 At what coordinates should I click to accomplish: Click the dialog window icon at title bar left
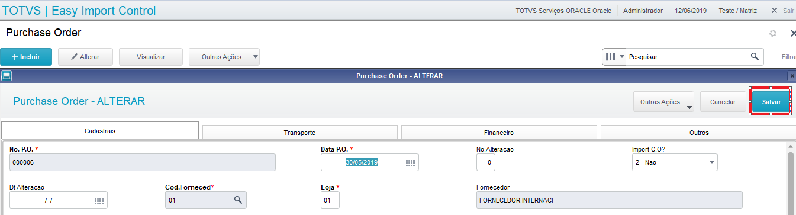point(6,76)
